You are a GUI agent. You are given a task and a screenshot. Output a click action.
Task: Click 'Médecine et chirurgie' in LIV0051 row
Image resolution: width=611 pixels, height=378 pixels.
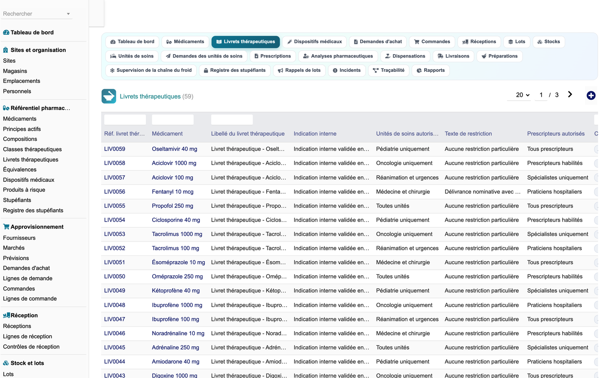click(x=403, y=262)
